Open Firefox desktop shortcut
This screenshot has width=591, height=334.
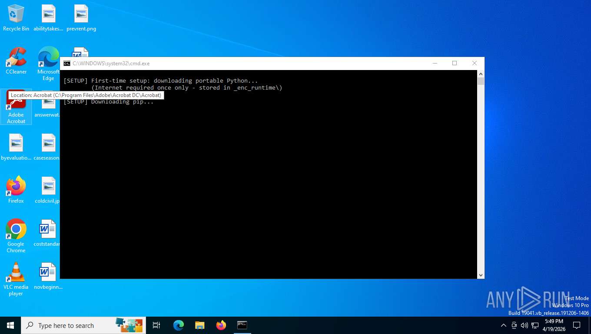(16, 190)
